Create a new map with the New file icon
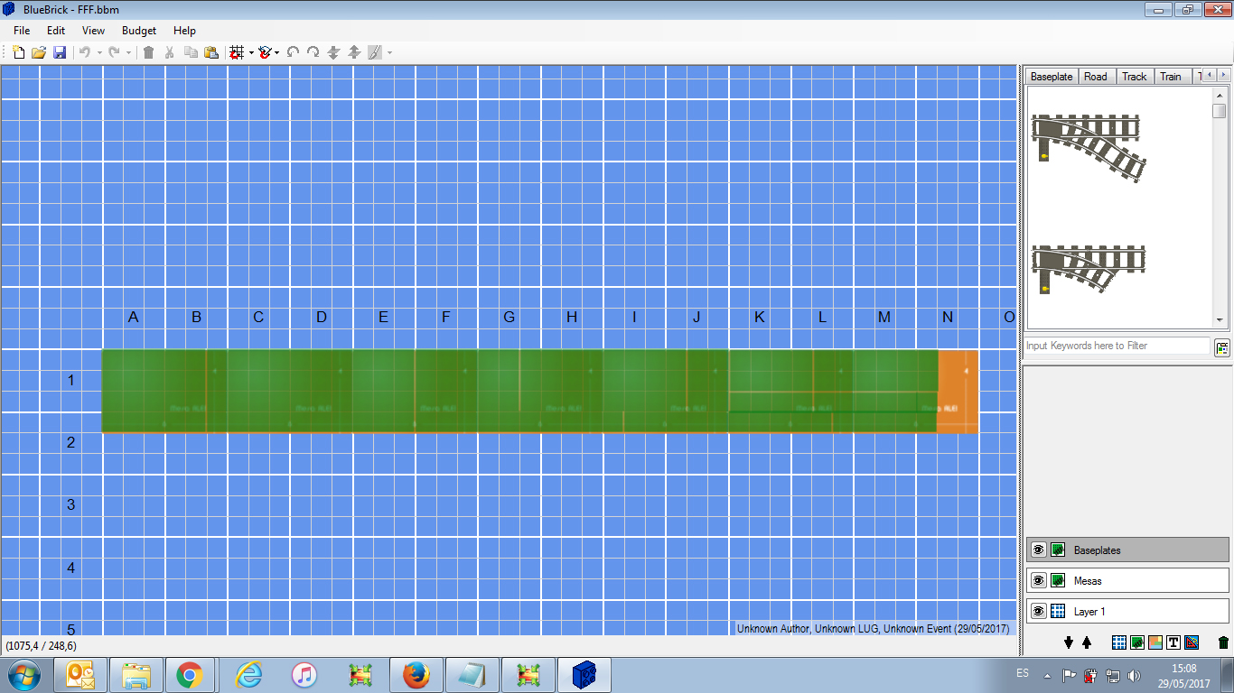The image size is (1234, 693). click(x=18, y=52)
